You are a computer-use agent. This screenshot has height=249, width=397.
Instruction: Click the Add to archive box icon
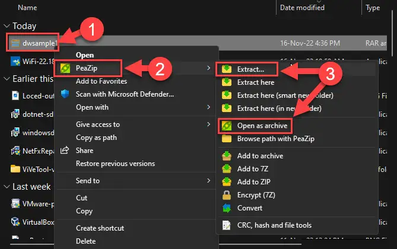pyautogui.click(x=227, y=156)
